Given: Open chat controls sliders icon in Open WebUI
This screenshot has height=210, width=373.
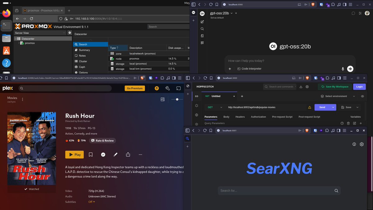Looking at the screenshot, I should 360,13.
